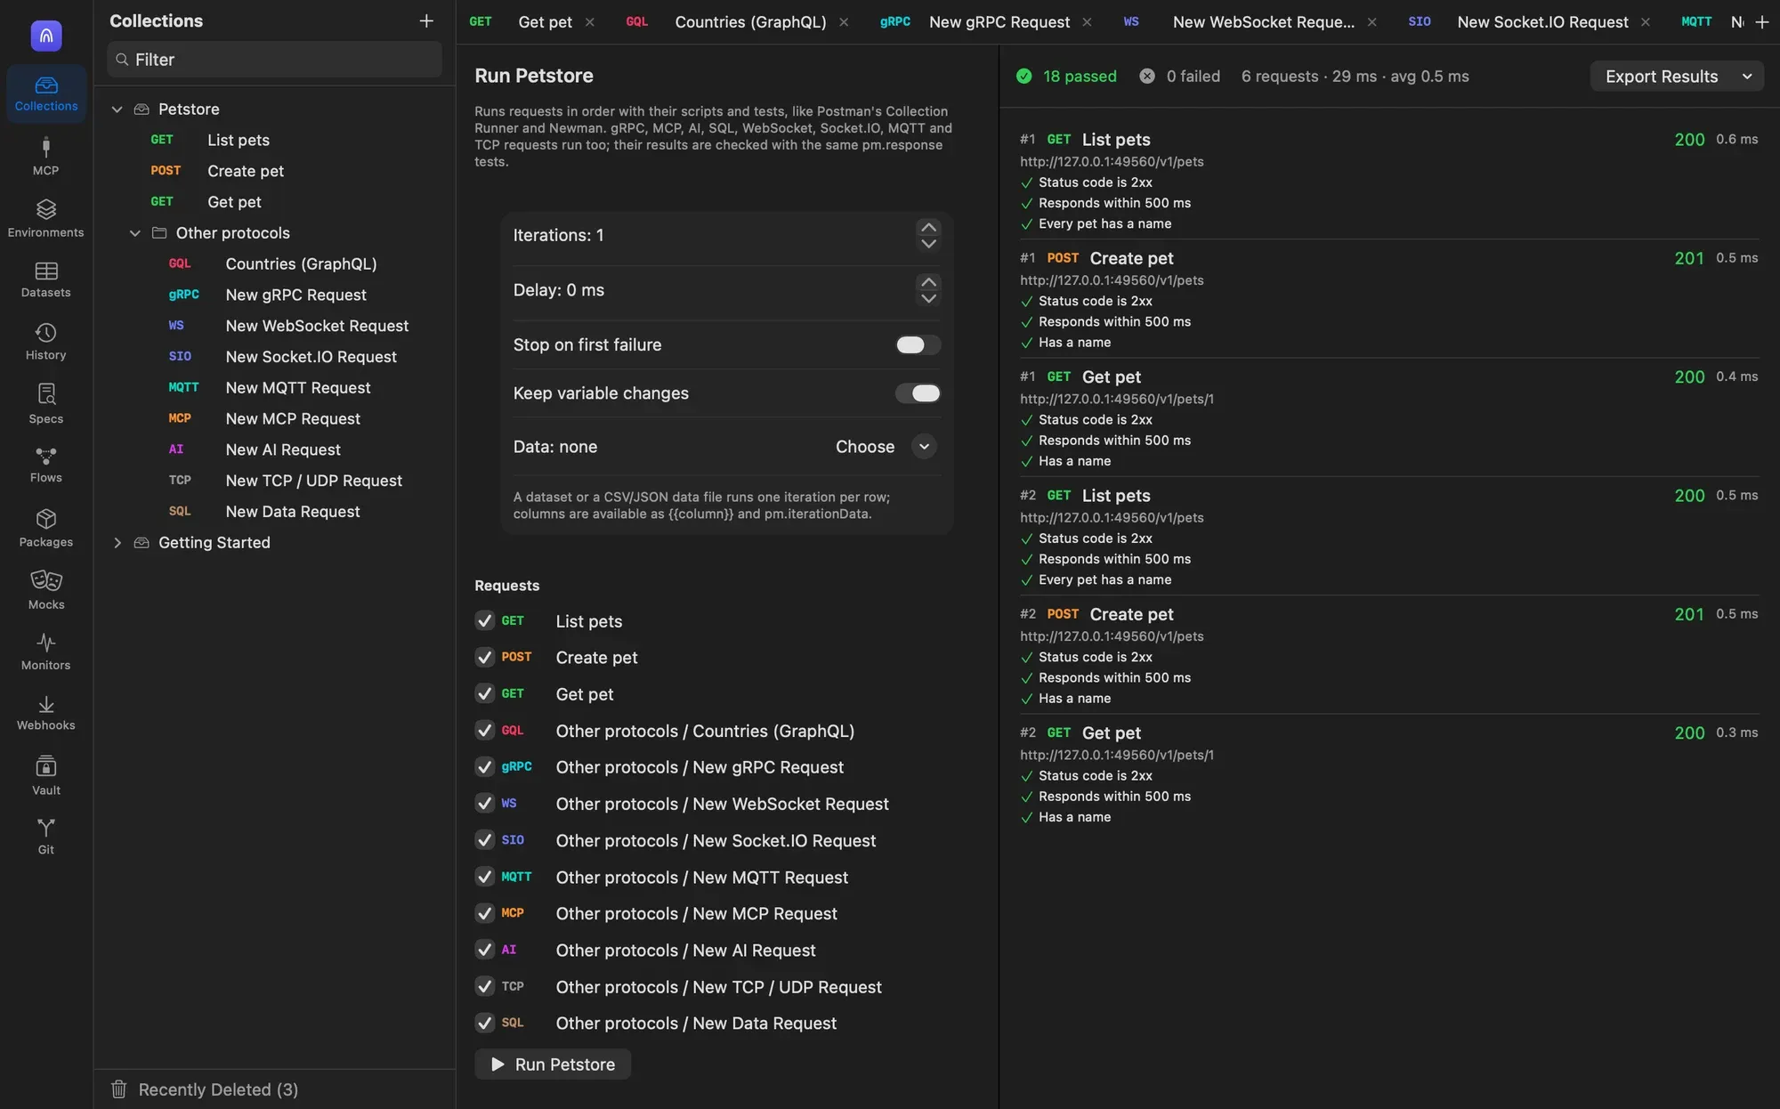Expand the Getting Started collection
This screenshot has width=1780, height=1109.
tap(117, 542)
